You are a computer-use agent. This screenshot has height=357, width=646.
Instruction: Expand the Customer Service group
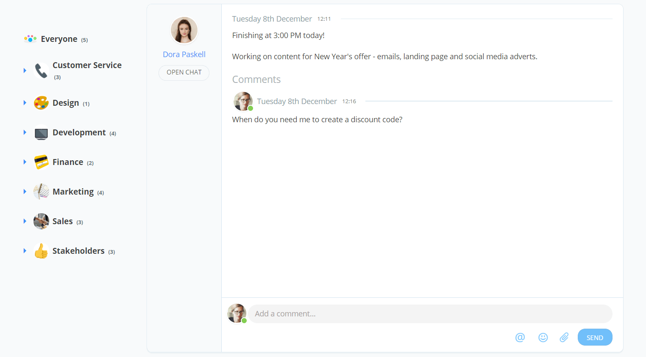tap(25, 71)
